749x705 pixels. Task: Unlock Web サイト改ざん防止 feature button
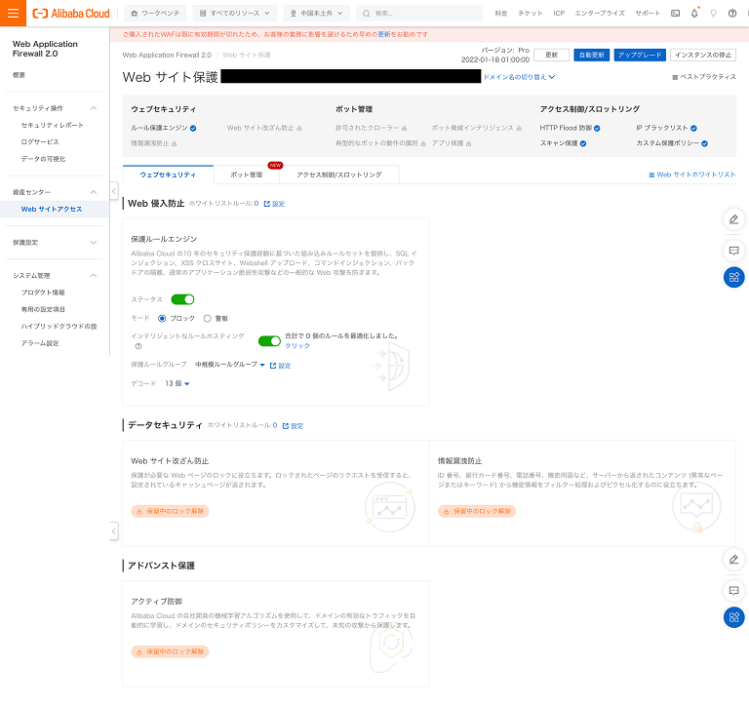(x=170, y=511)
